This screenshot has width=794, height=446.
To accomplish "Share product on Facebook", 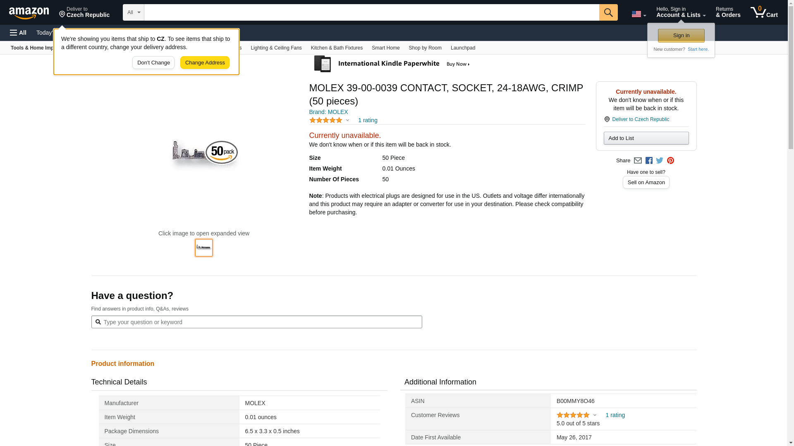I will tap(649, 161).
